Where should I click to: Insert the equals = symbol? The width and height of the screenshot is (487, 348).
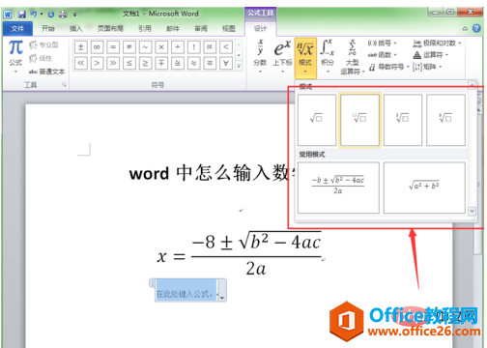(x=113, y=47)
